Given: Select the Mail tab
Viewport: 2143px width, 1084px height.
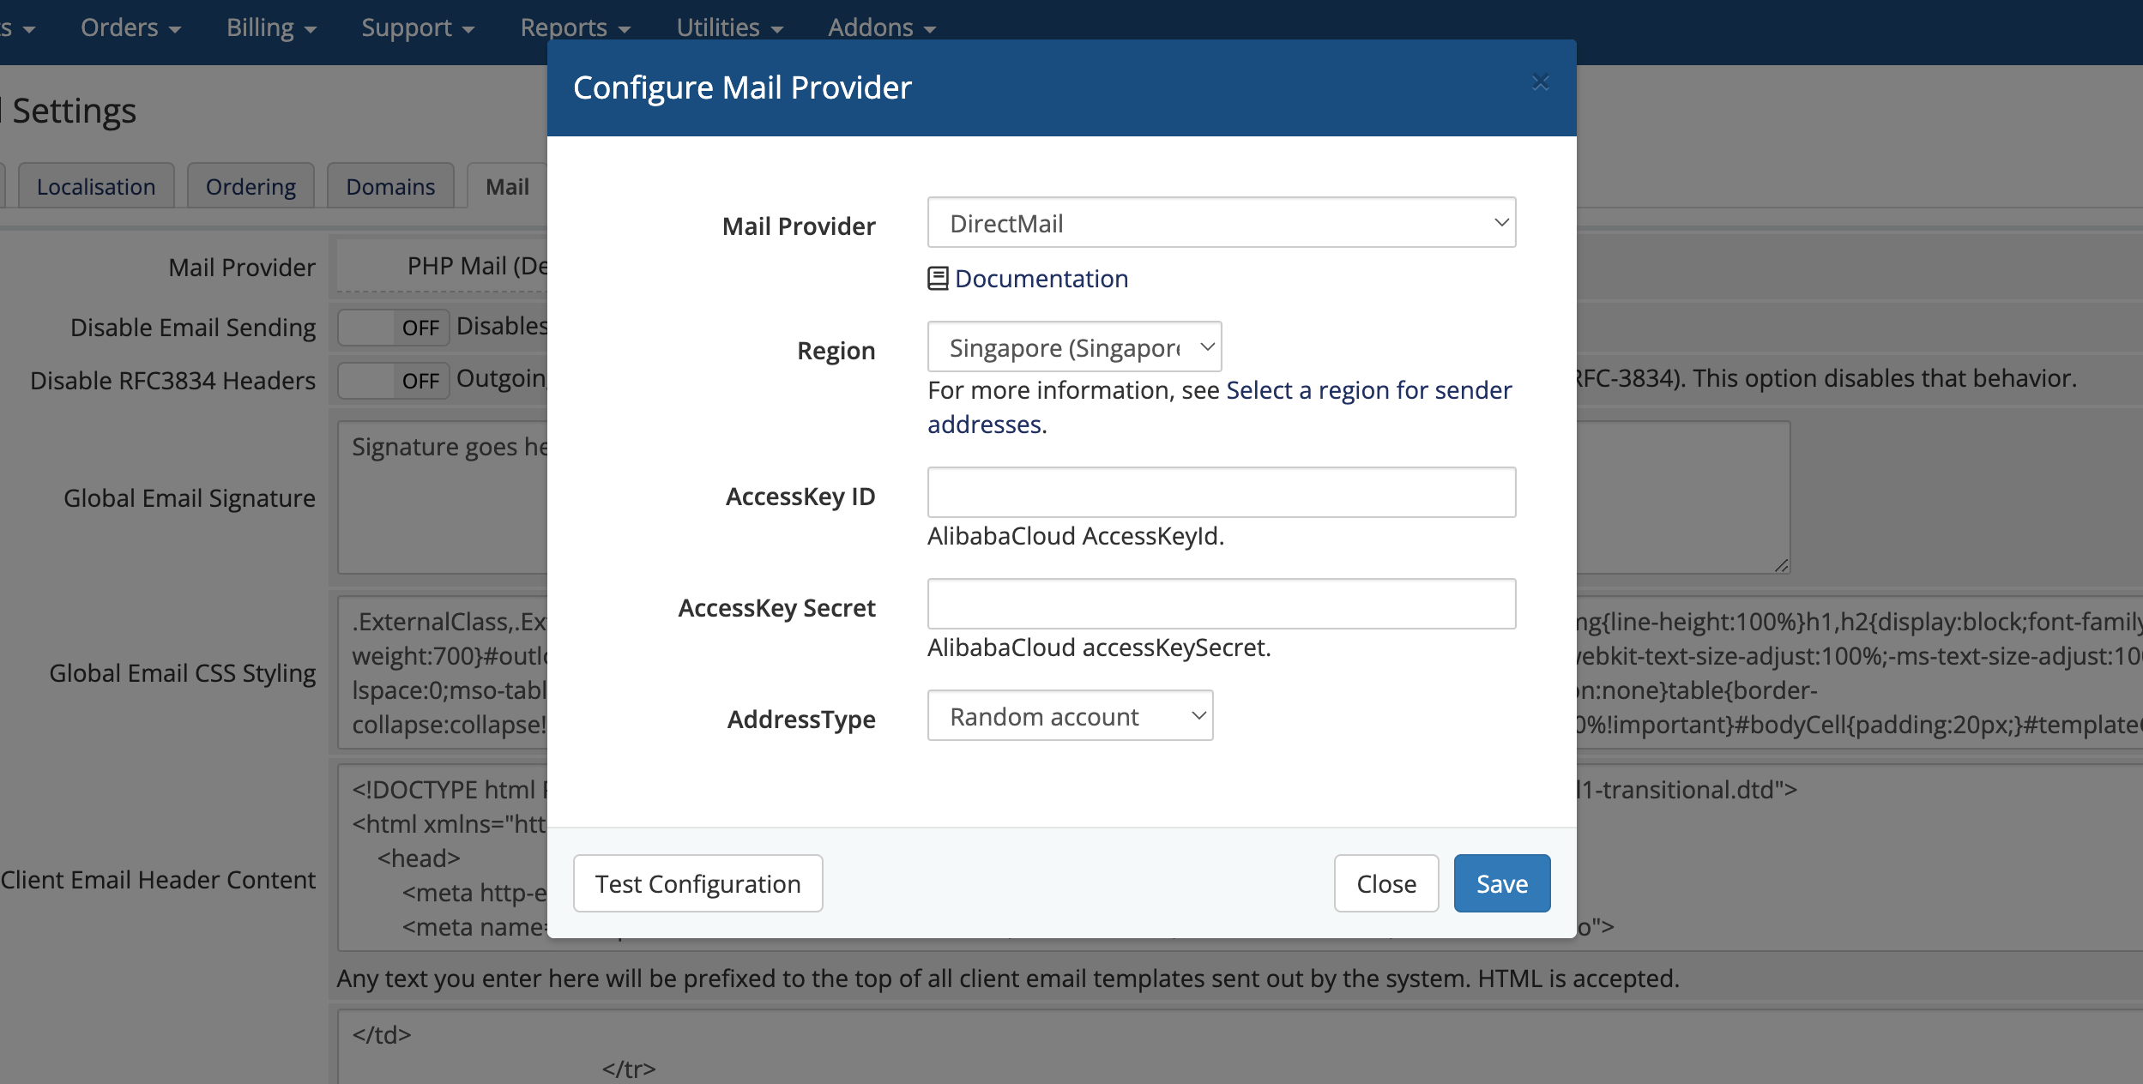Looking at the screenshot, I should (507, 186).
